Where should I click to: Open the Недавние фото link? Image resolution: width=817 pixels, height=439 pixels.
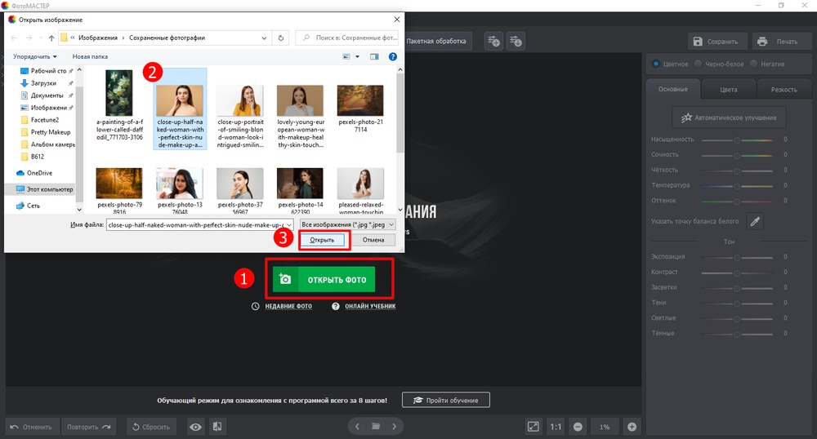[x=288, y=306]
